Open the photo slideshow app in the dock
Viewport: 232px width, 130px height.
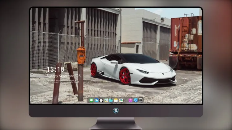tap(121, 100)
